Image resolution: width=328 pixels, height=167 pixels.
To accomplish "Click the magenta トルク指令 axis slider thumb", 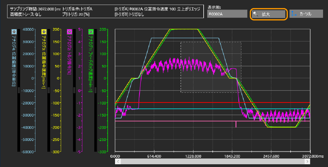I will 74,90.
